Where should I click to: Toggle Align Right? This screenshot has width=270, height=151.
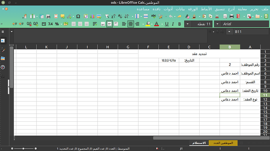[x=137, y=24]
